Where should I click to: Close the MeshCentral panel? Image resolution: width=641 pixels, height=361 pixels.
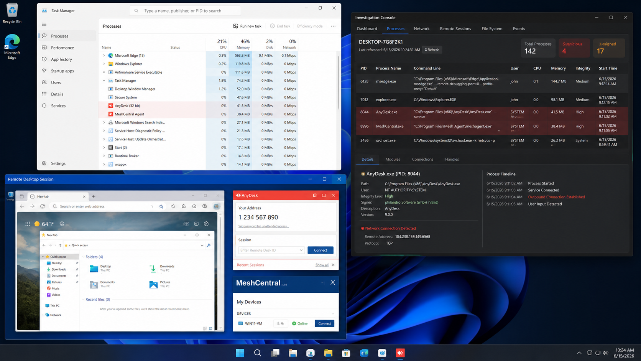click(333, 283)
